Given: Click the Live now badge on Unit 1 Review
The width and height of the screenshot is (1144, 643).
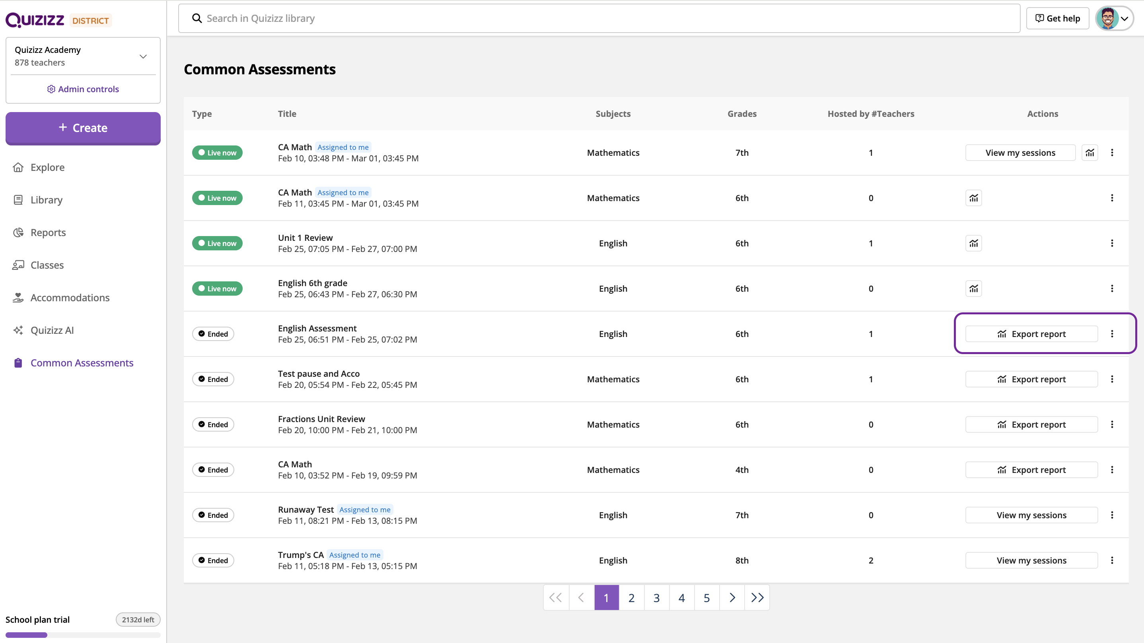Looking at the screenshot, I should (x=217, y=243).
